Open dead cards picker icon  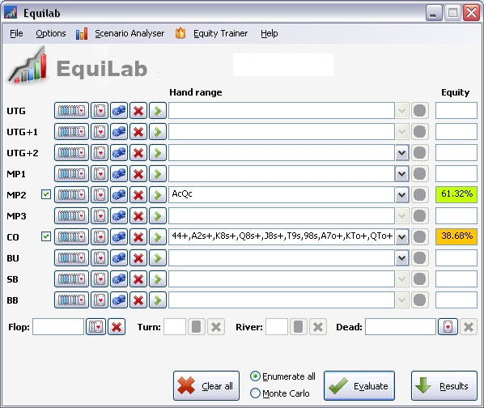[x=448, y=327]
